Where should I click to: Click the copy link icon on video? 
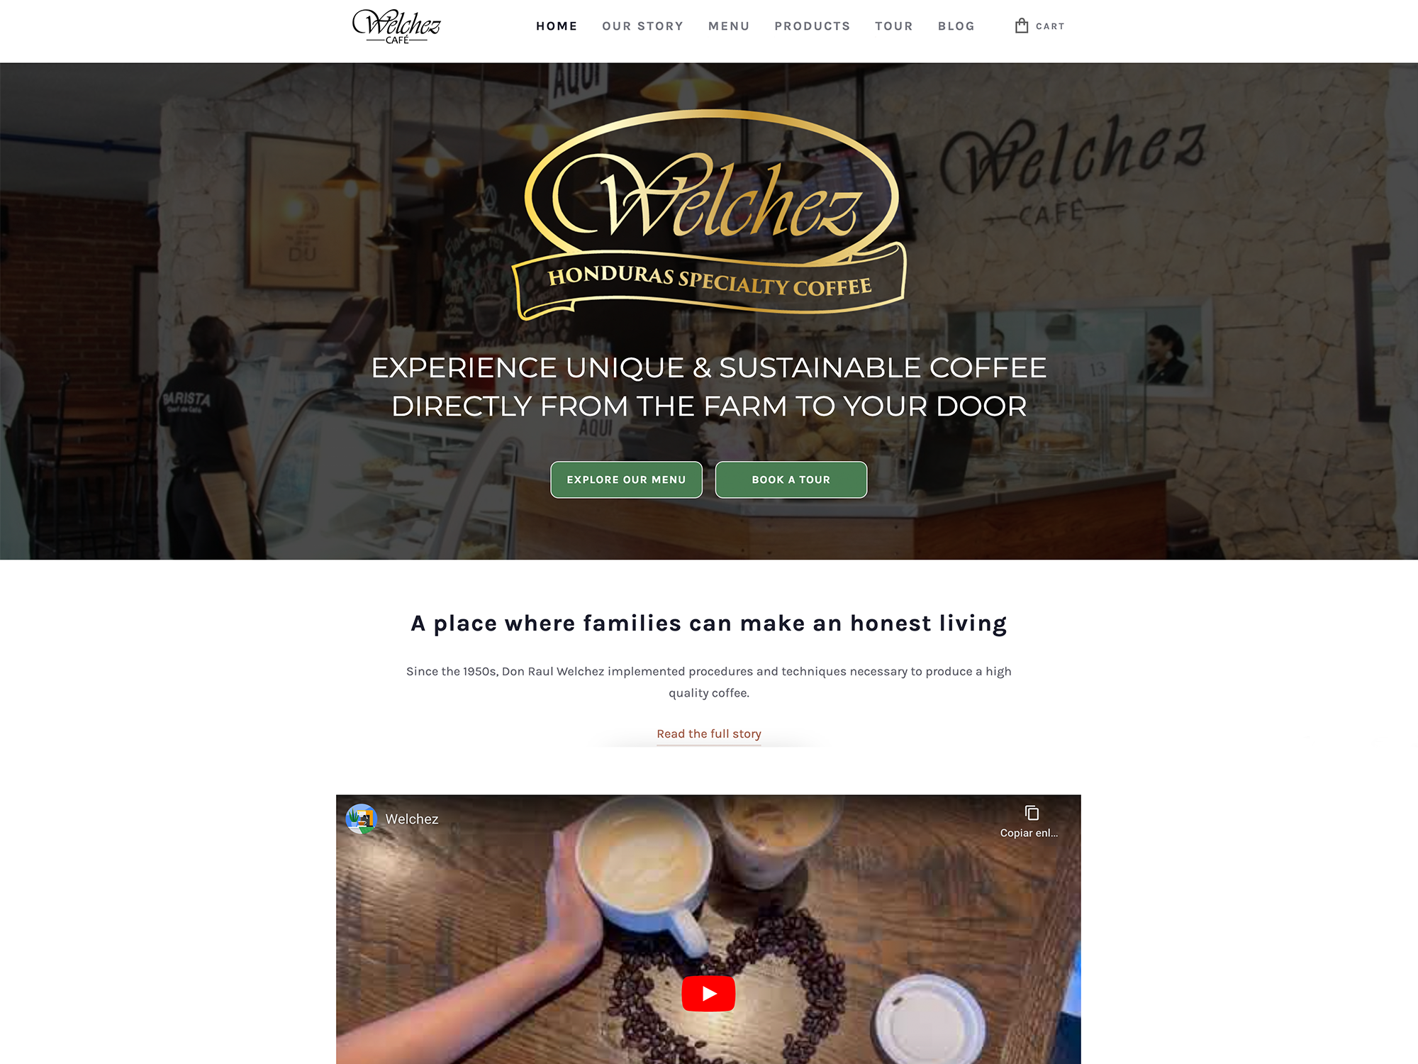[1032, 813]
